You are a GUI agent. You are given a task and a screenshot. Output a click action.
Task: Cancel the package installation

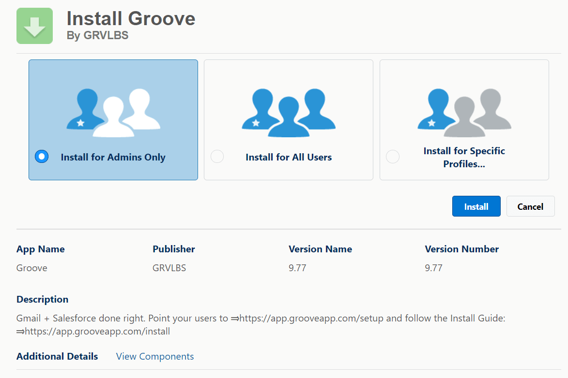(x=530, y=206)
